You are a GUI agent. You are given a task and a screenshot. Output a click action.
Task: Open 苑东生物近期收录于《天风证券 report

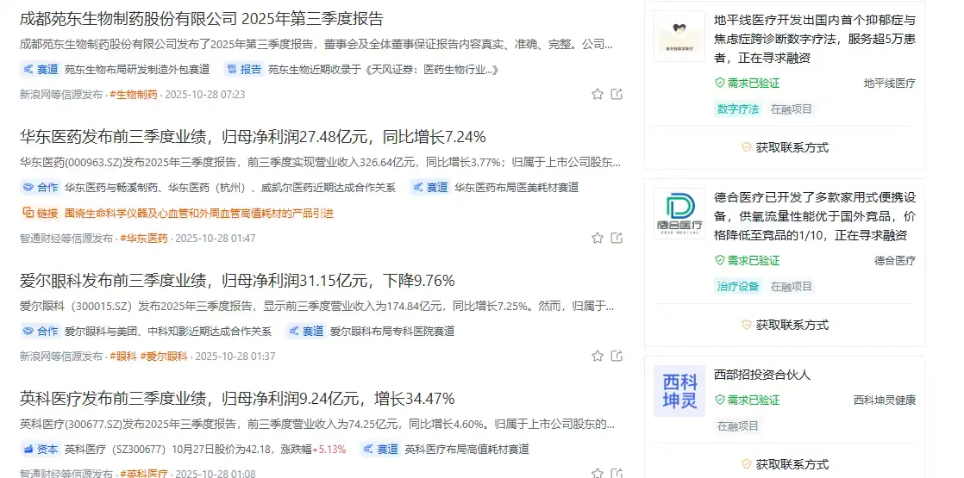[383, 70]
